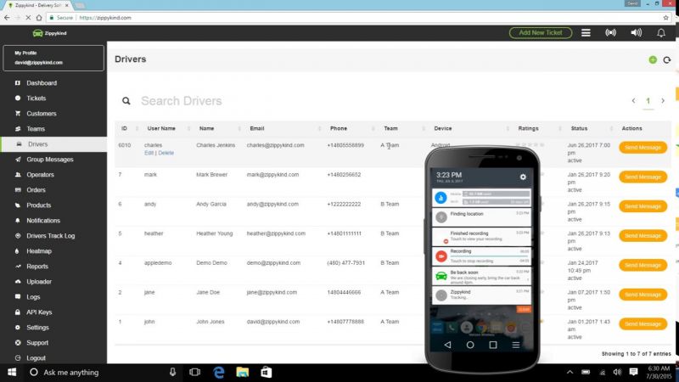Click the Heatmap flame icon
The image size is (679, 382).
pos(18,251)
